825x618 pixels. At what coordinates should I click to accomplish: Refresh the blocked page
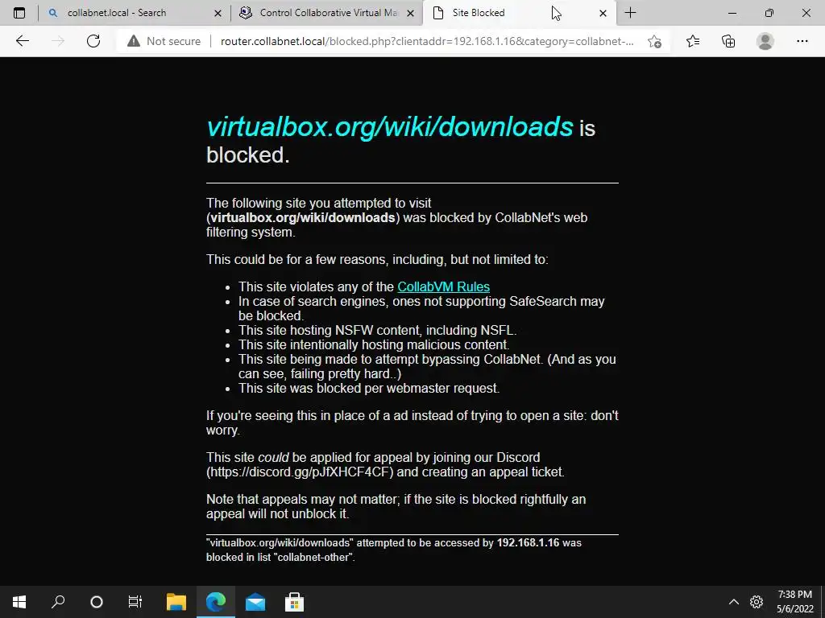pos(93,41)
